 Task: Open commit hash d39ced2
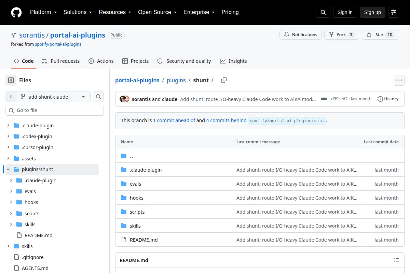339,99
